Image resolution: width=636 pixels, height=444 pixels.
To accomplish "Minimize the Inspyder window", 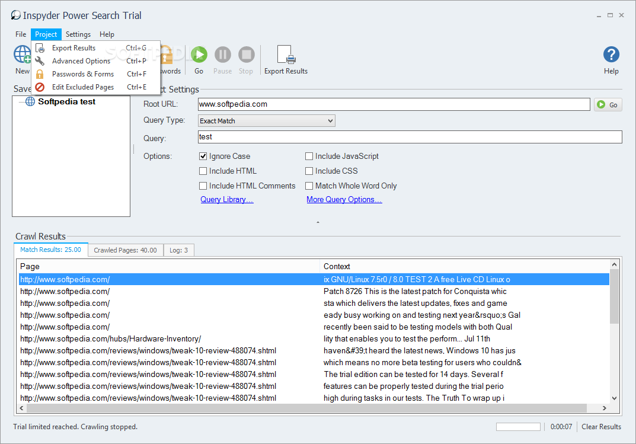I will (x=599, y=15).
